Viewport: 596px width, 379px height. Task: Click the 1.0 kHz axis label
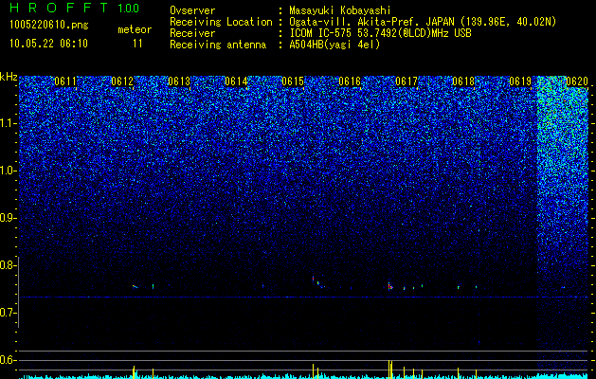[8, 171]
